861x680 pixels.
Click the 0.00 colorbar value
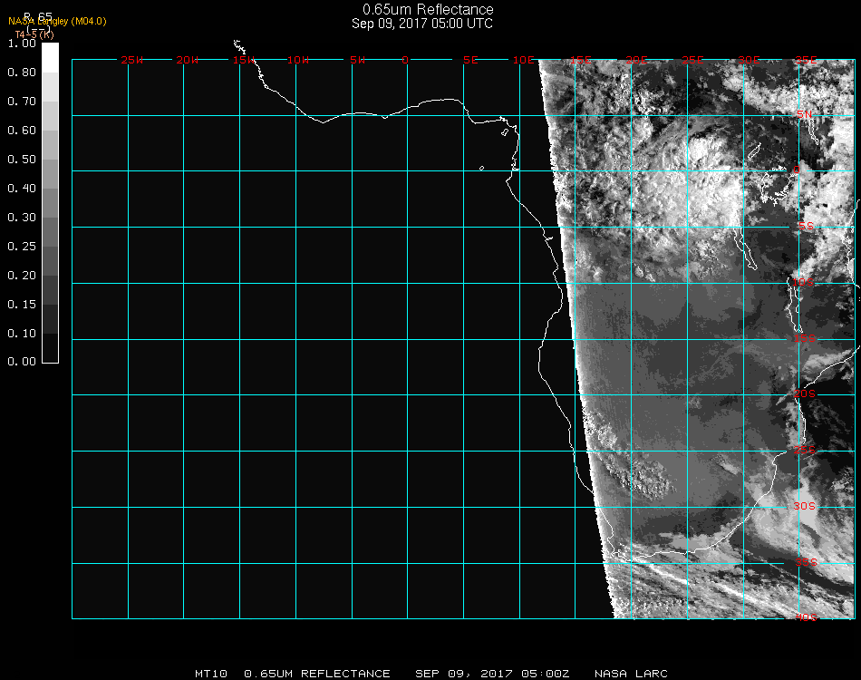(x=22, y=362)
